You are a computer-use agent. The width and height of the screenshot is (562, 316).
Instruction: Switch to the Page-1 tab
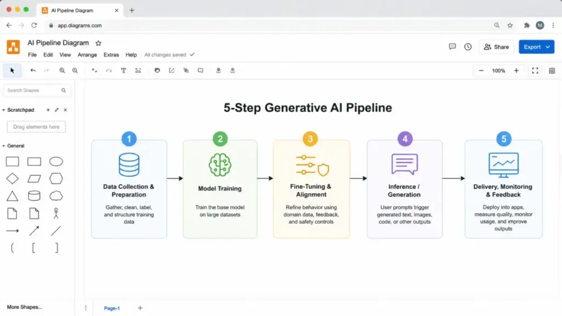point(112,308)
